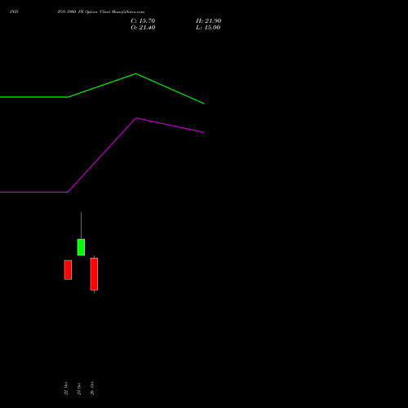This screenshot has width=408, height=408.
Task: Click the IND symbol text at top left
Action: [14, 11]
